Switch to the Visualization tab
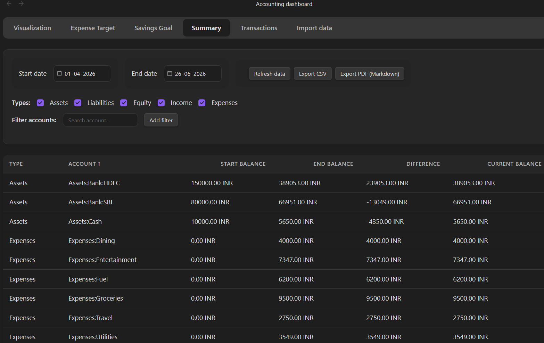 32,28
